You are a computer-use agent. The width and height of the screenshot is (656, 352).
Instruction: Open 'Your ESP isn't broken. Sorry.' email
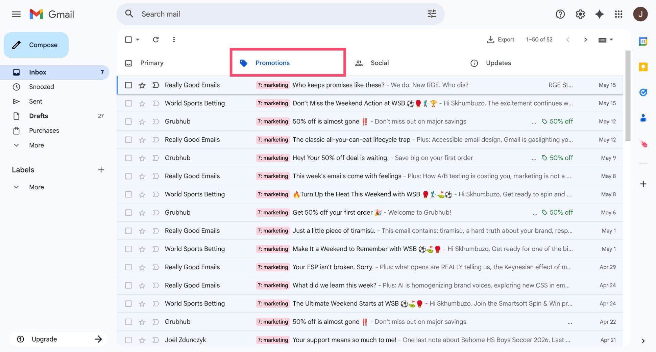(370, 267)
